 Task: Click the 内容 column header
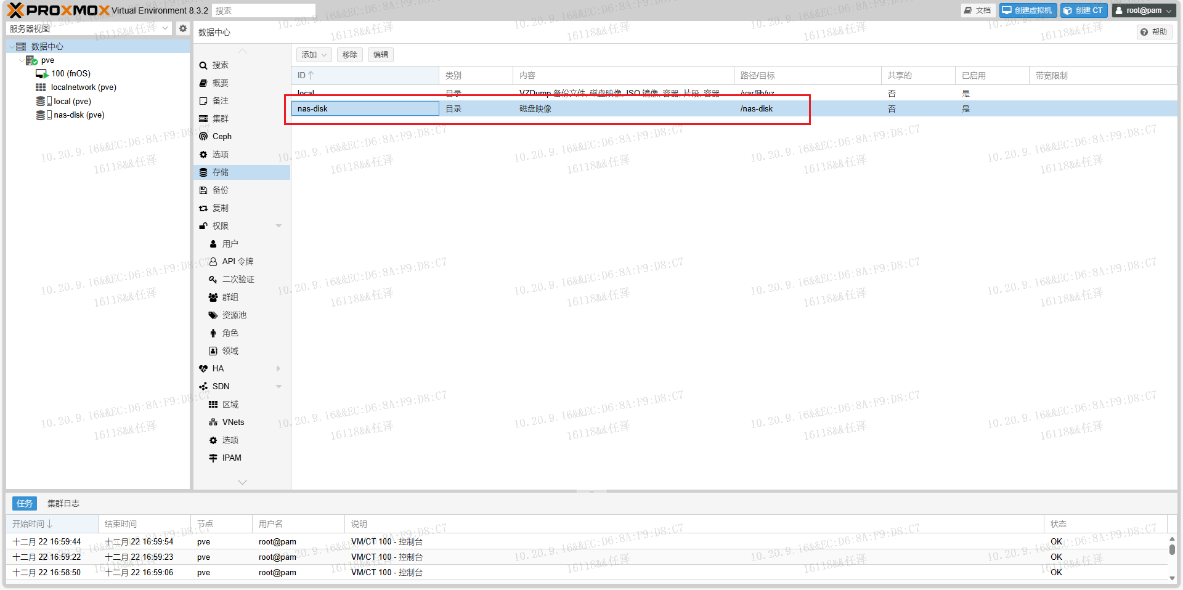click(x=623, y=76)
